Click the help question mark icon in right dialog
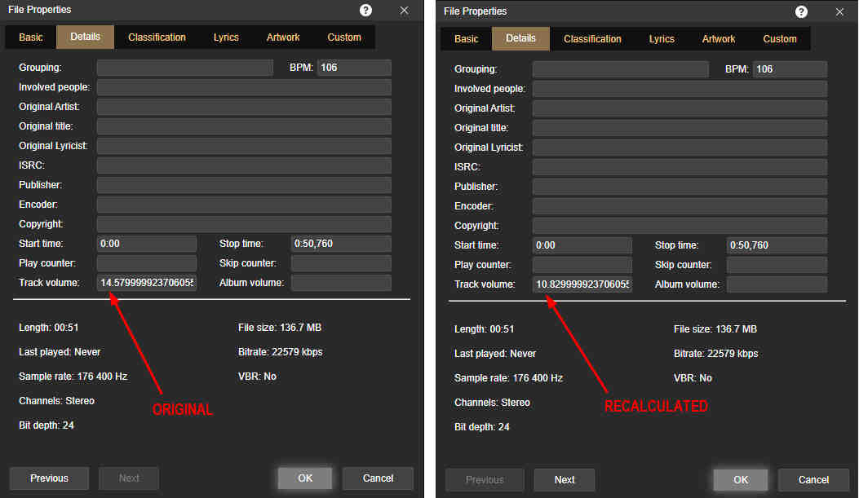 click(x=801, y=11)
